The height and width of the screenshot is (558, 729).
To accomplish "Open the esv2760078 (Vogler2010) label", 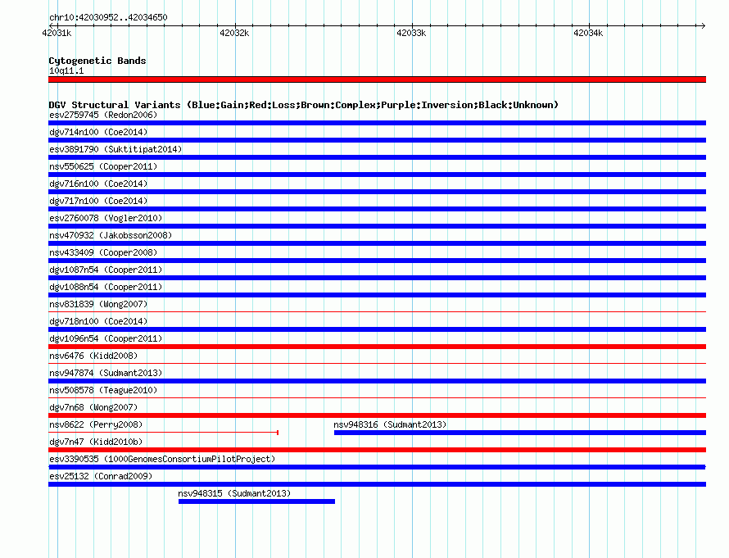I will (106, 218).
